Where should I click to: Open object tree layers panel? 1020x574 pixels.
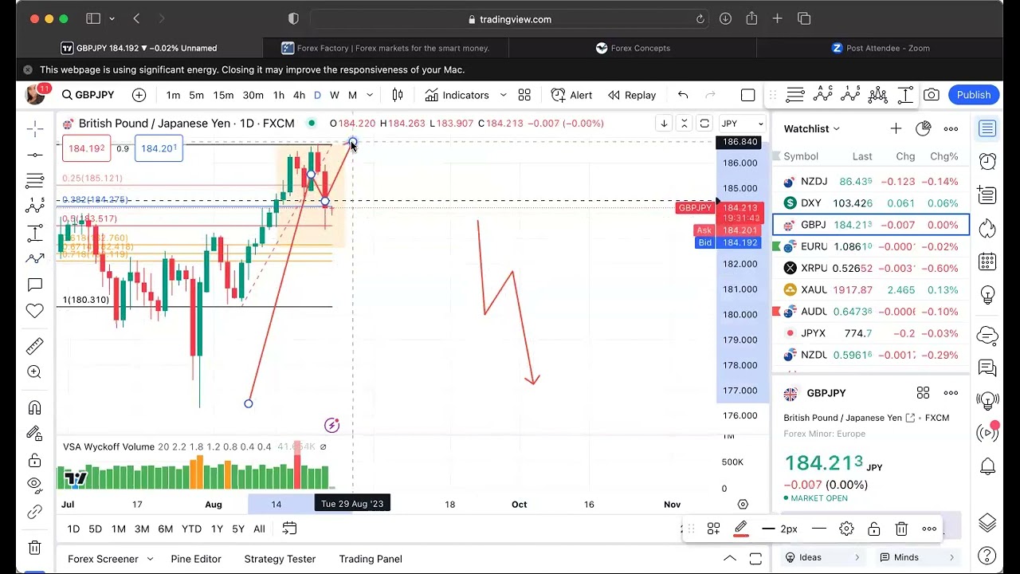click(987, 523)
